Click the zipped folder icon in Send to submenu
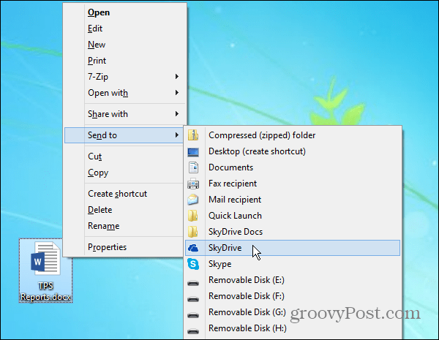The image size is (439, 340). click(x=193, y=135)
